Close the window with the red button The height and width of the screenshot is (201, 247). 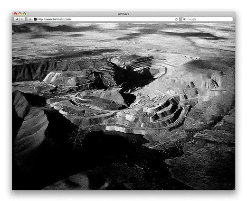tap(15, 14)
